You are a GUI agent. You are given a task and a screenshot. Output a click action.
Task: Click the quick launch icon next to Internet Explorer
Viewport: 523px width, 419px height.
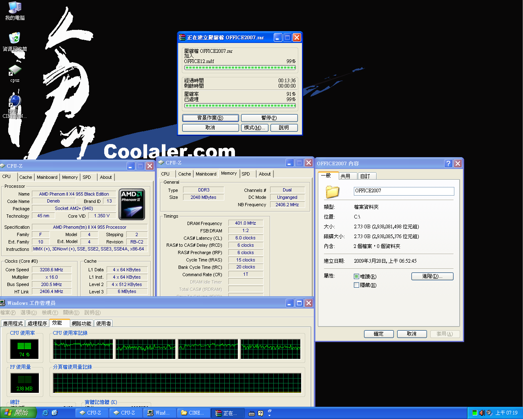(x=55, y=413)
